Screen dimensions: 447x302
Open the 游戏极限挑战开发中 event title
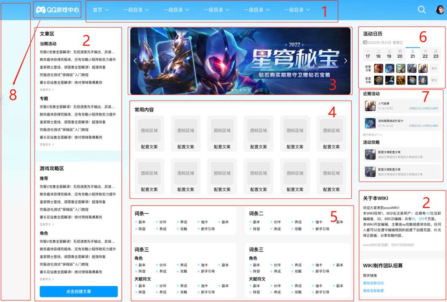click(391, 121)
